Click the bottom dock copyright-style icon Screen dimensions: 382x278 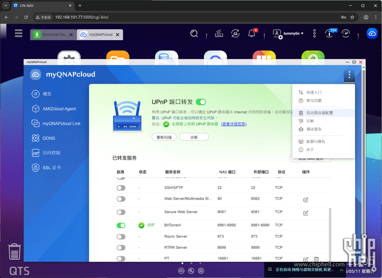pyautogui.click(x=181, y=271)
